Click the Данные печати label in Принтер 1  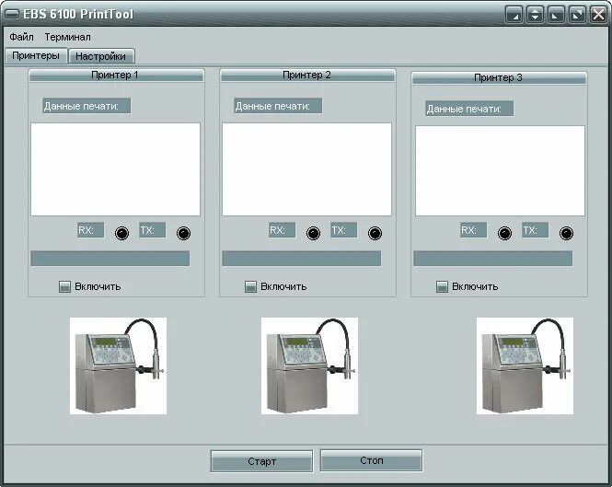pyautogui.click(x=87, y=106)
